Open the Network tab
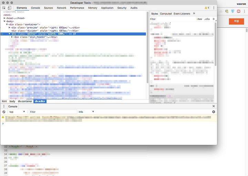Viewport: 248px width, 176px height. coord(62,8)
